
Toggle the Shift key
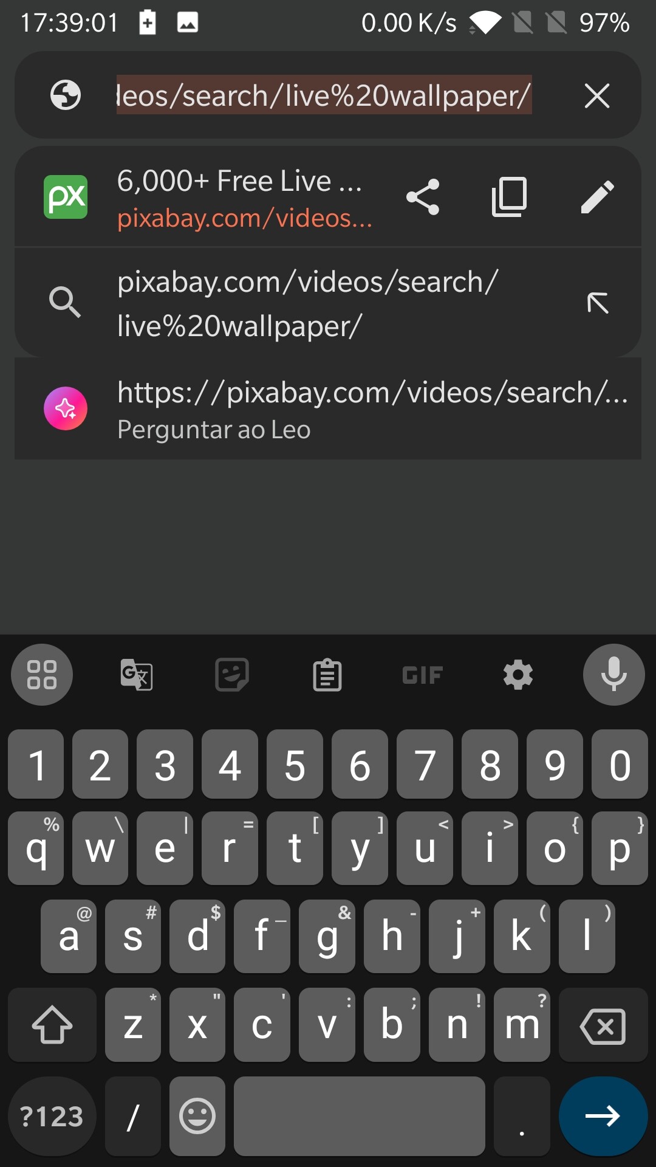pos(52,1025)
